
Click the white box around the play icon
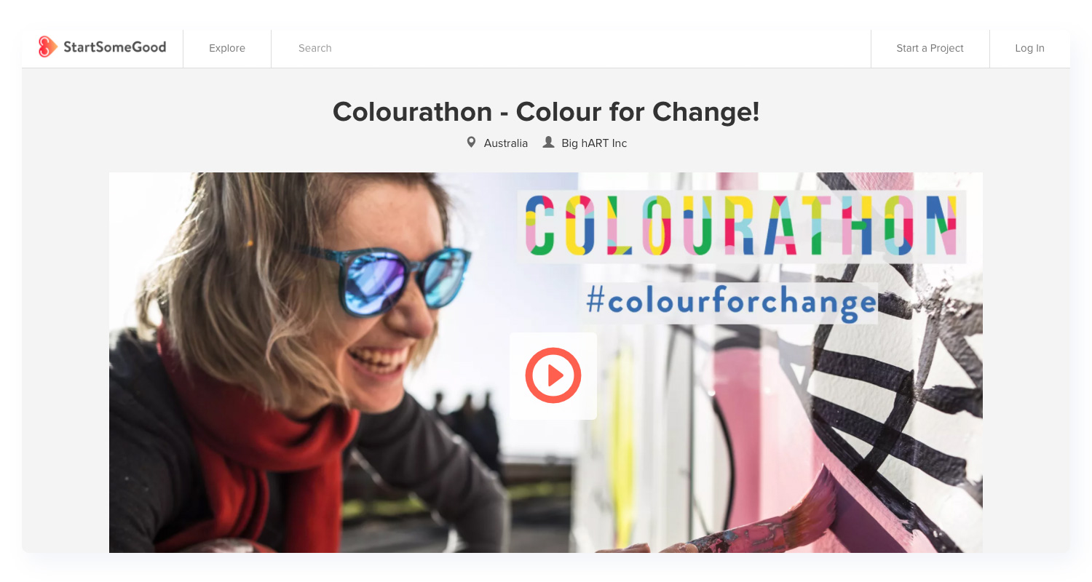click(553, 376)
